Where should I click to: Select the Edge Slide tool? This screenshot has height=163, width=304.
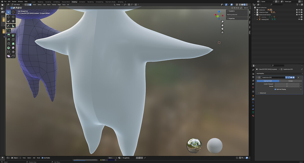9,52
